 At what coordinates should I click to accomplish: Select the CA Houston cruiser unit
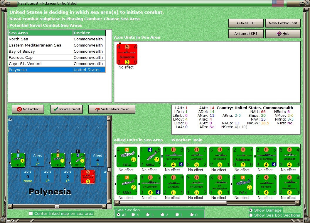[x=220, y=157]
